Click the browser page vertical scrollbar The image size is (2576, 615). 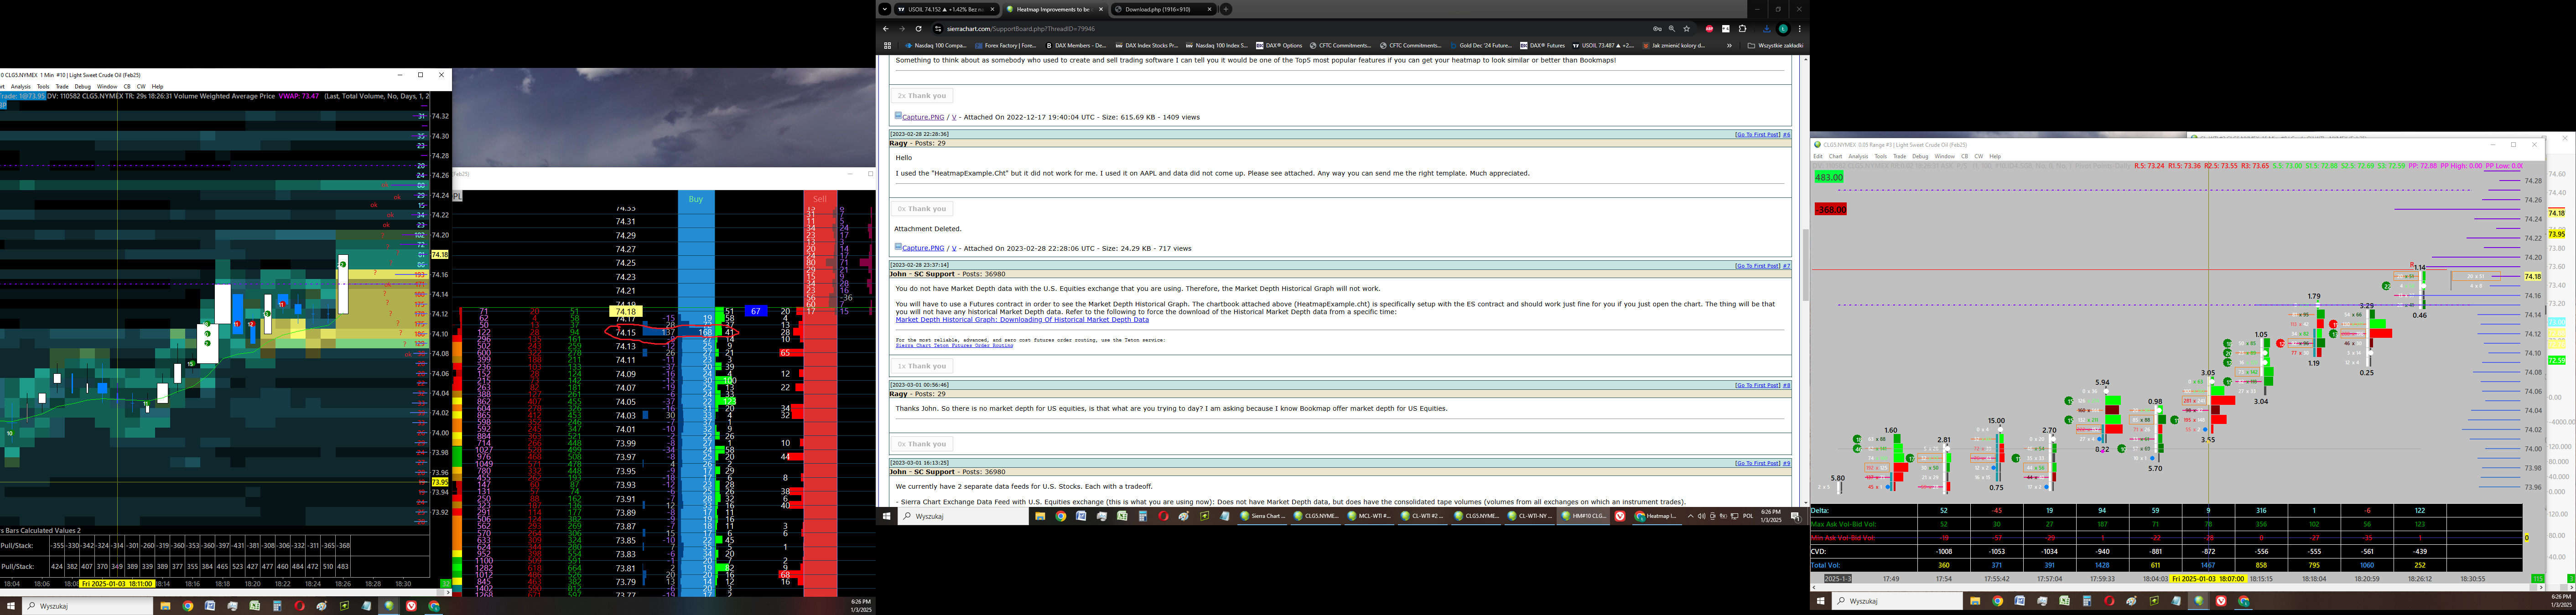pos(1805,265)
